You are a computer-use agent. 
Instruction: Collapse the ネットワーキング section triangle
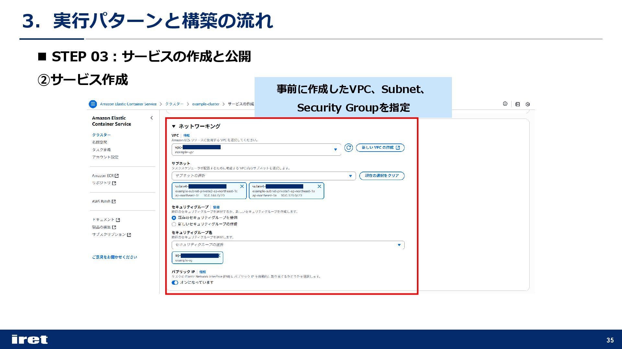(x=174, y=126)
